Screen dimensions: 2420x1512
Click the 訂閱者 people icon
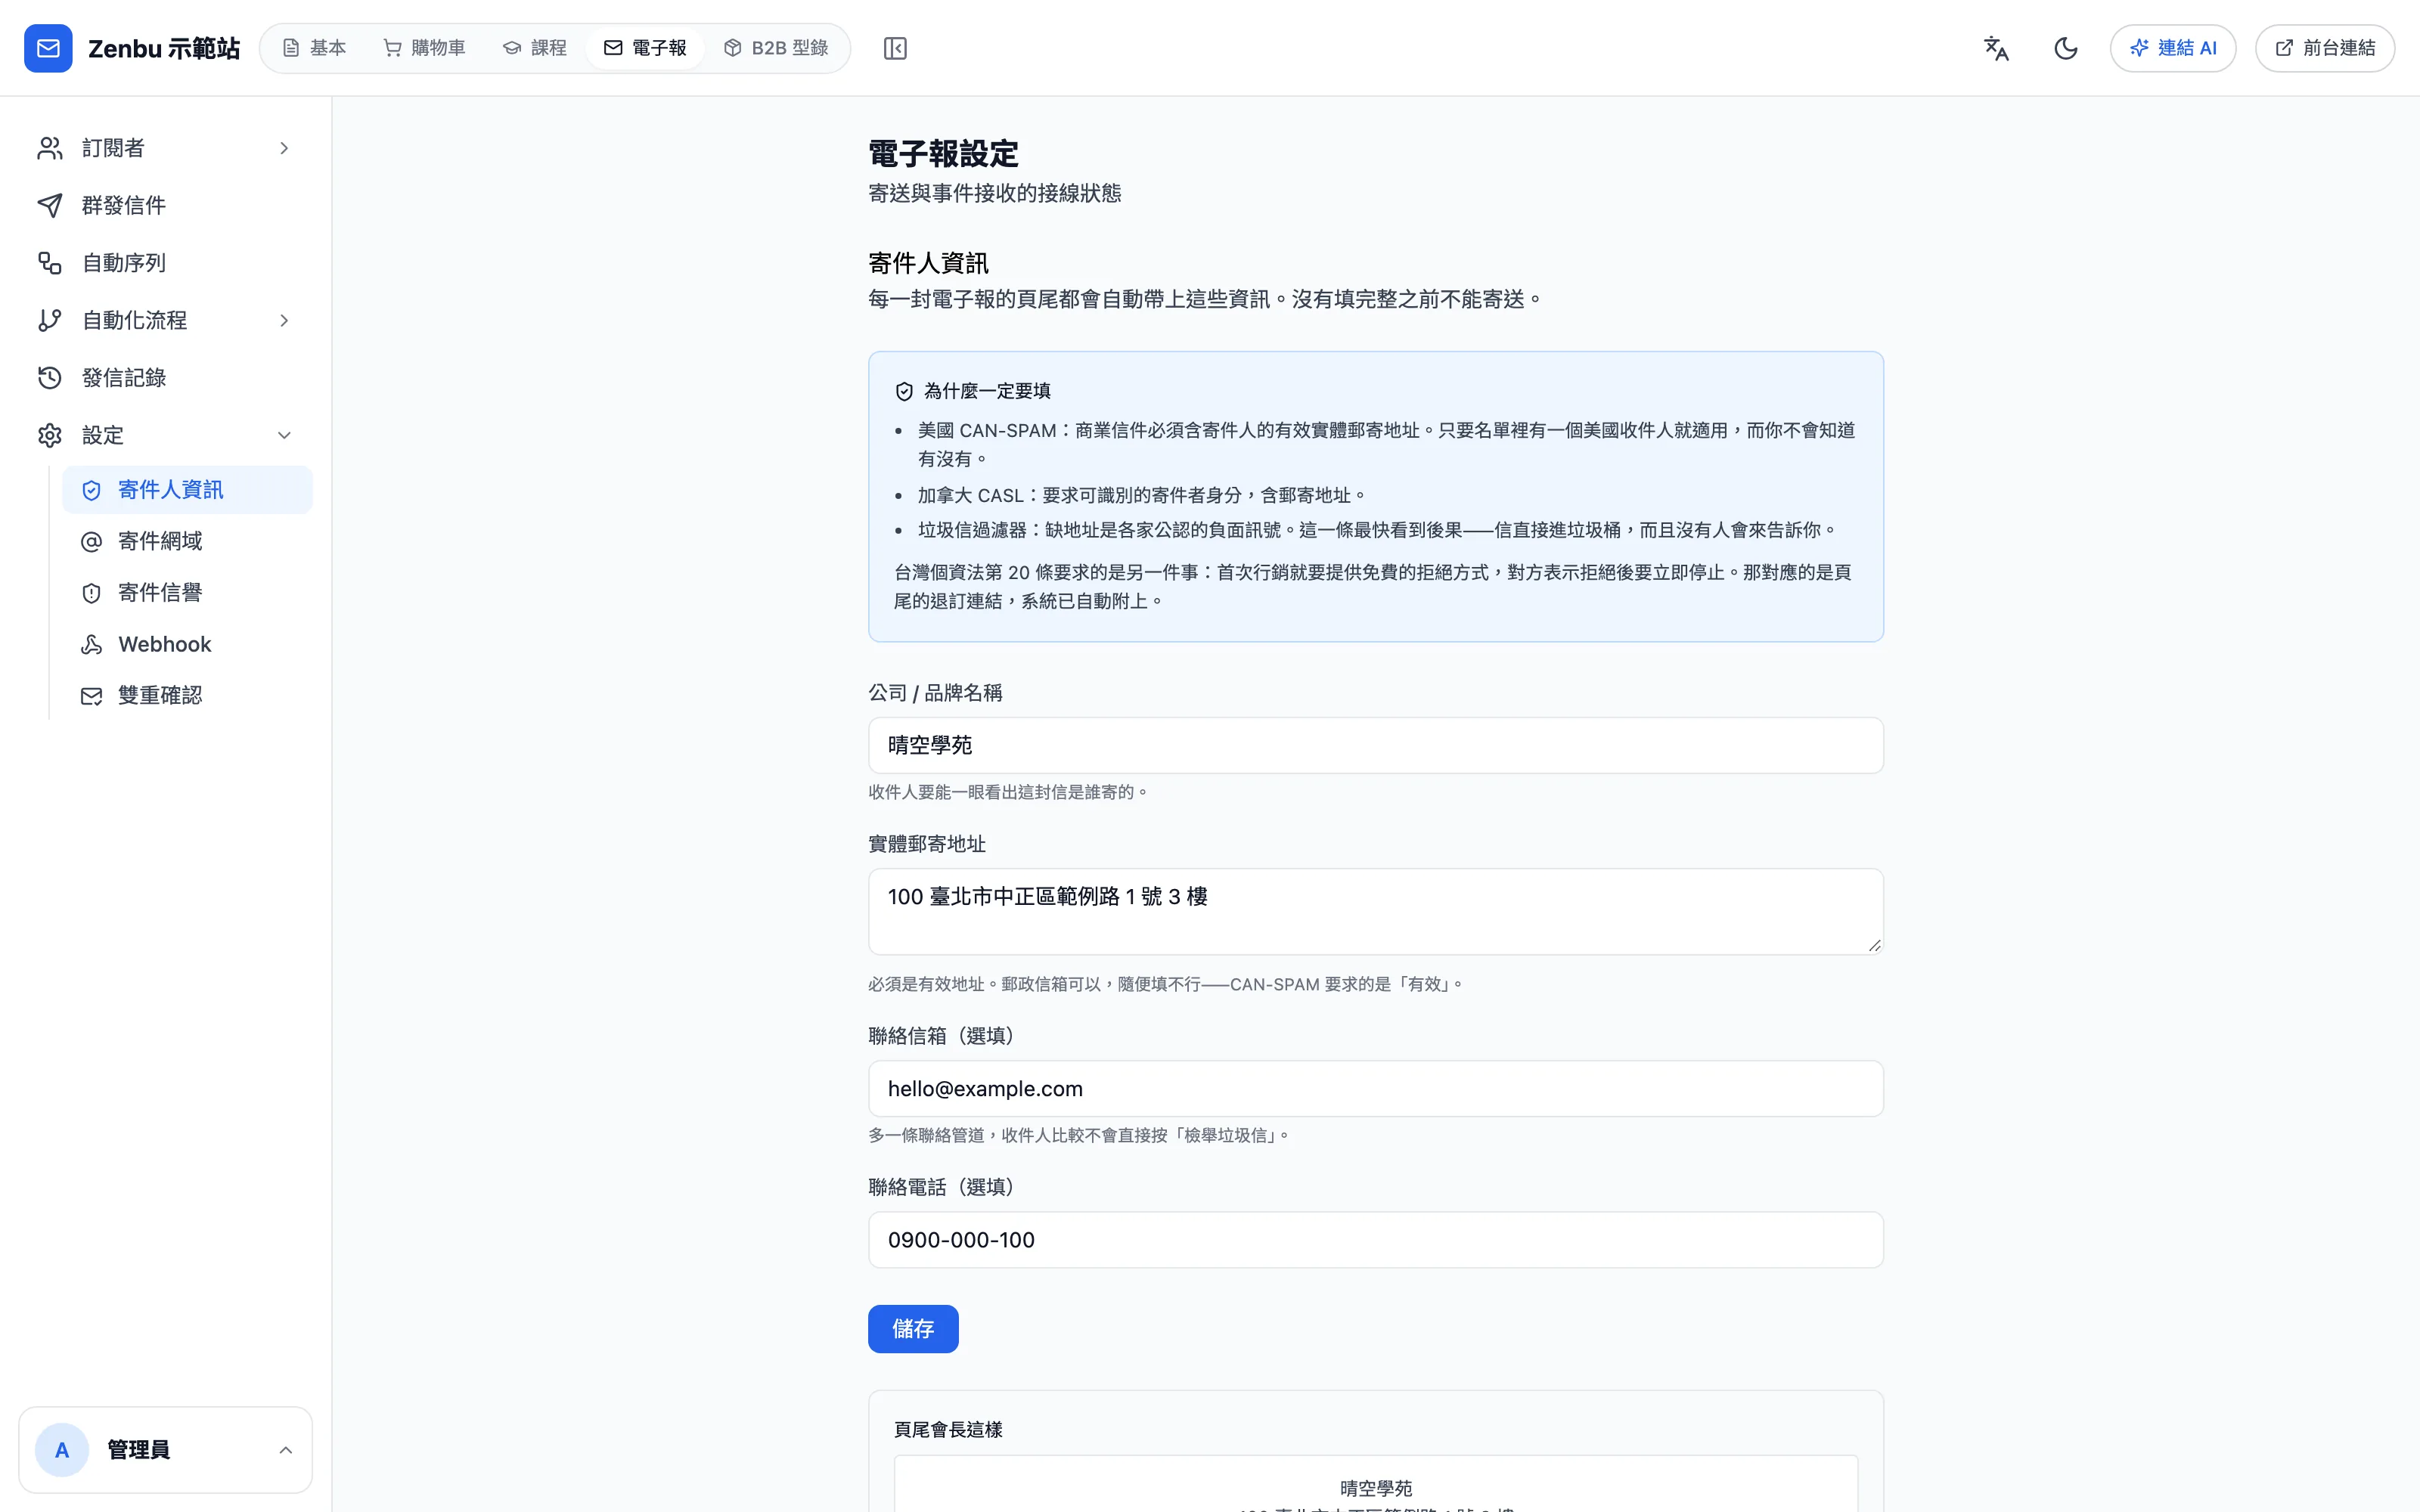[x=50, y=148]
